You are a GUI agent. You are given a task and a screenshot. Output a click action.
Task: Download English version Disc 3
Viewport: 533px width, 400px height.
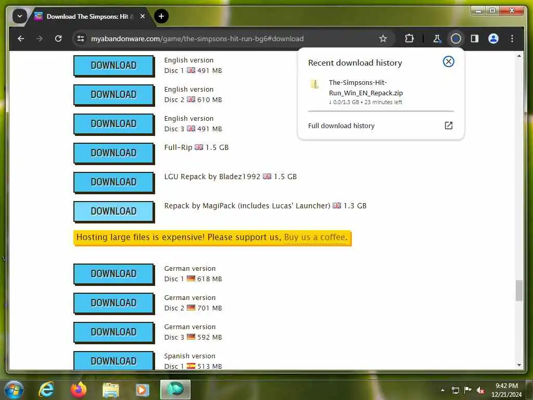click(113, 124)
